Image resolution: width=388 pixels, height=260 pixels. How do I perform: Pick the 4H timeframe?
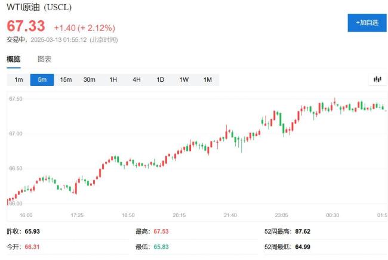(136, 80)
